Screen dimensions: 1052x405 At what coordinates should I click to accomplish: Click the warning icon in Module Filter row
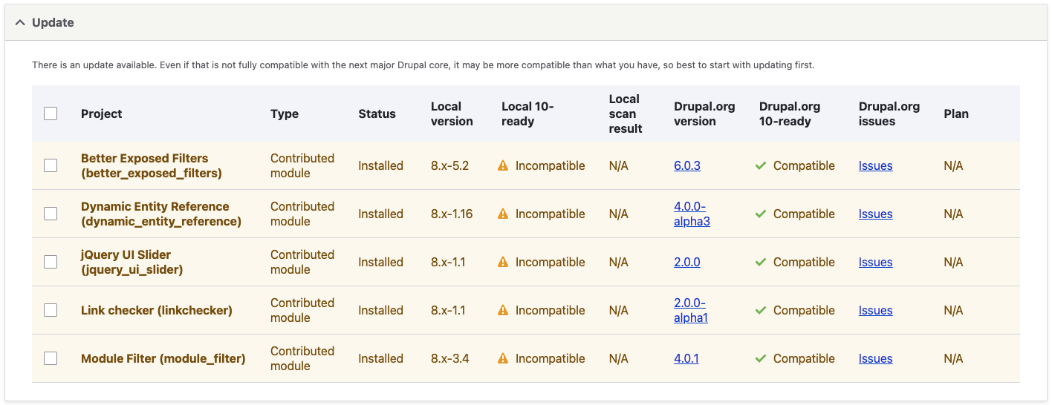pos(503,358)
